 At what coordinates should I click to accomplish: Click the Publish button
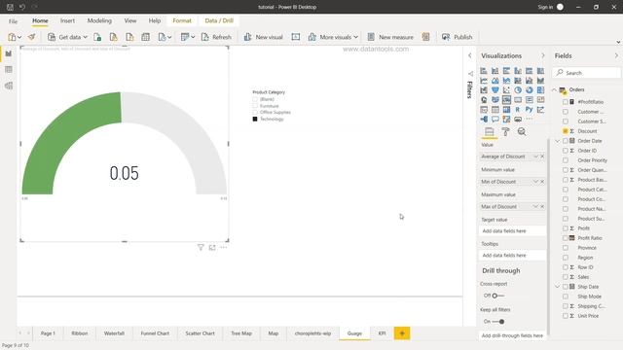click(x=458, y=37)
